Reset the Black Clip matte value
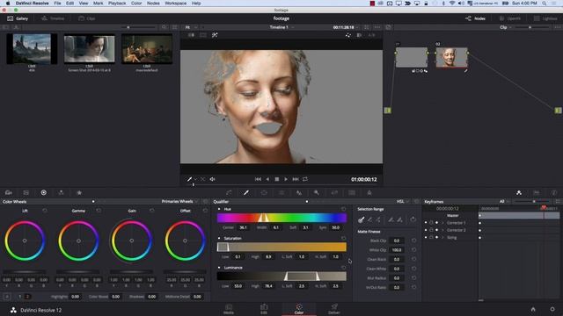 coord(413,241)
